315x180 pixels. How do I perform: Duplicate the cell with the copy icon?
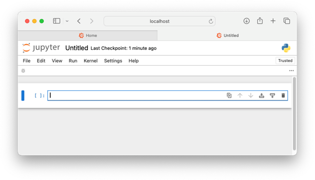pos(229,95)
